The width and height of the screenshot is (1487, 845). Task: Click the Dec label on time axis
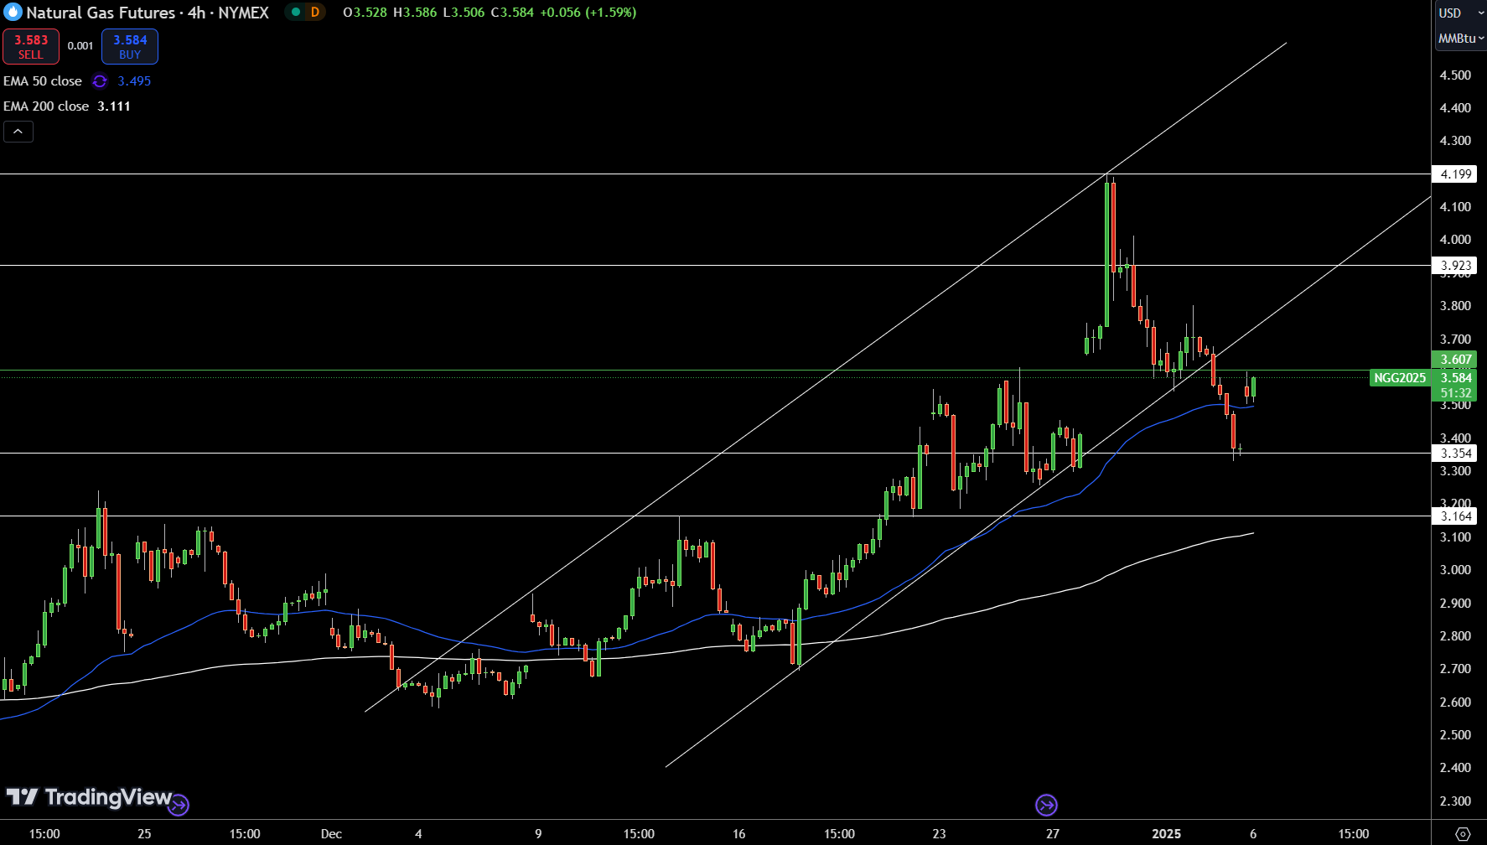(x=331, y=833)
